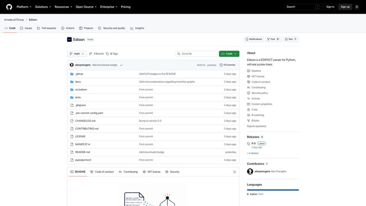The image size is (366, 206).
Task: Open the README.md file
Action: point(82,152)
